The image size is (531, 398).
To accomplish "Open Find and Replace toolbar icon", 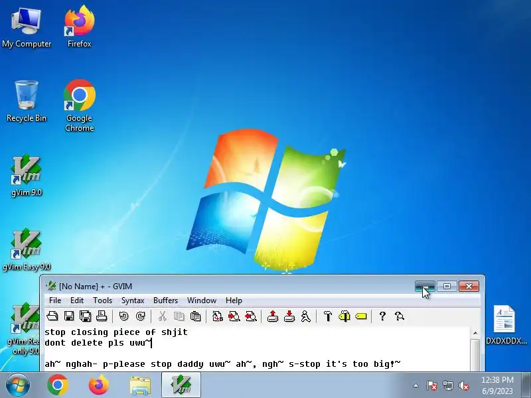I will 218,316.
